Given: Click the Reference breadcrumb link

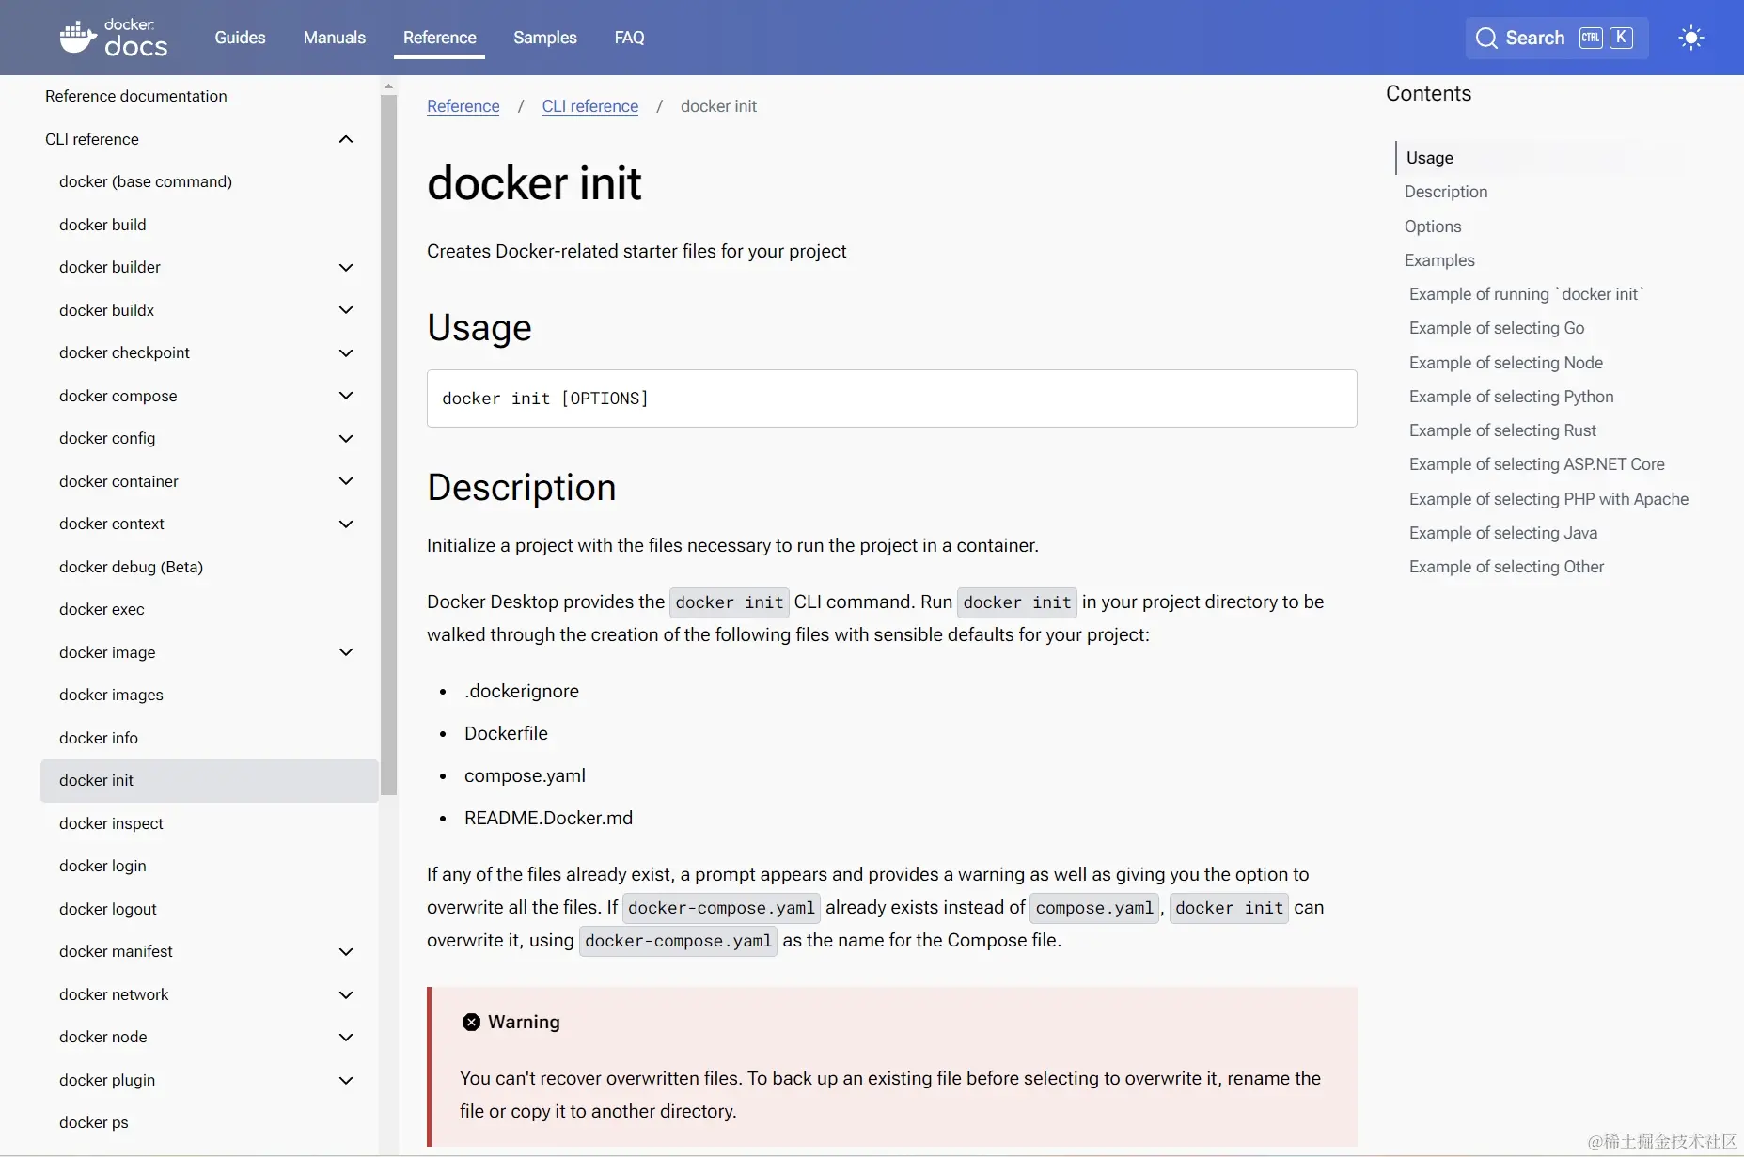Looking at the screenshot, I should tap(463, 106).
